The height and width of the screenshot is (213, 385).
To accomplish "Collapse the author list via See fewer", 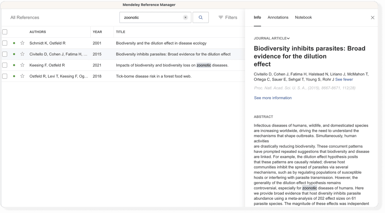I will tap(344, 79).
